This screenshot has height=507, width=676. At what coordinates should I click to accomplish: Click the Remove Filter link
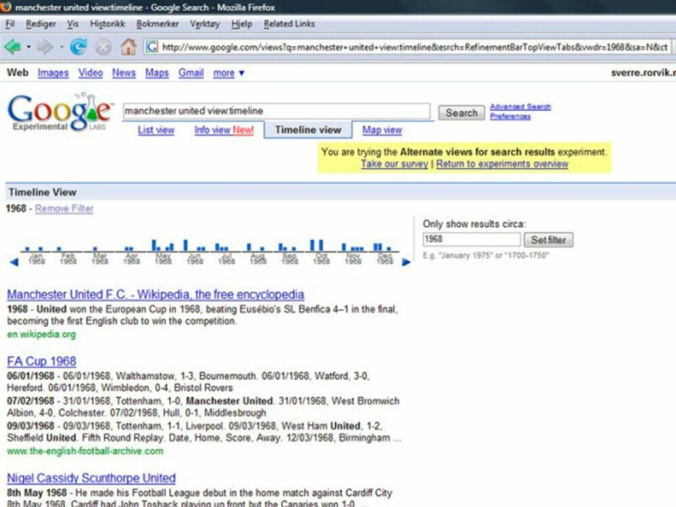[64, 209]
